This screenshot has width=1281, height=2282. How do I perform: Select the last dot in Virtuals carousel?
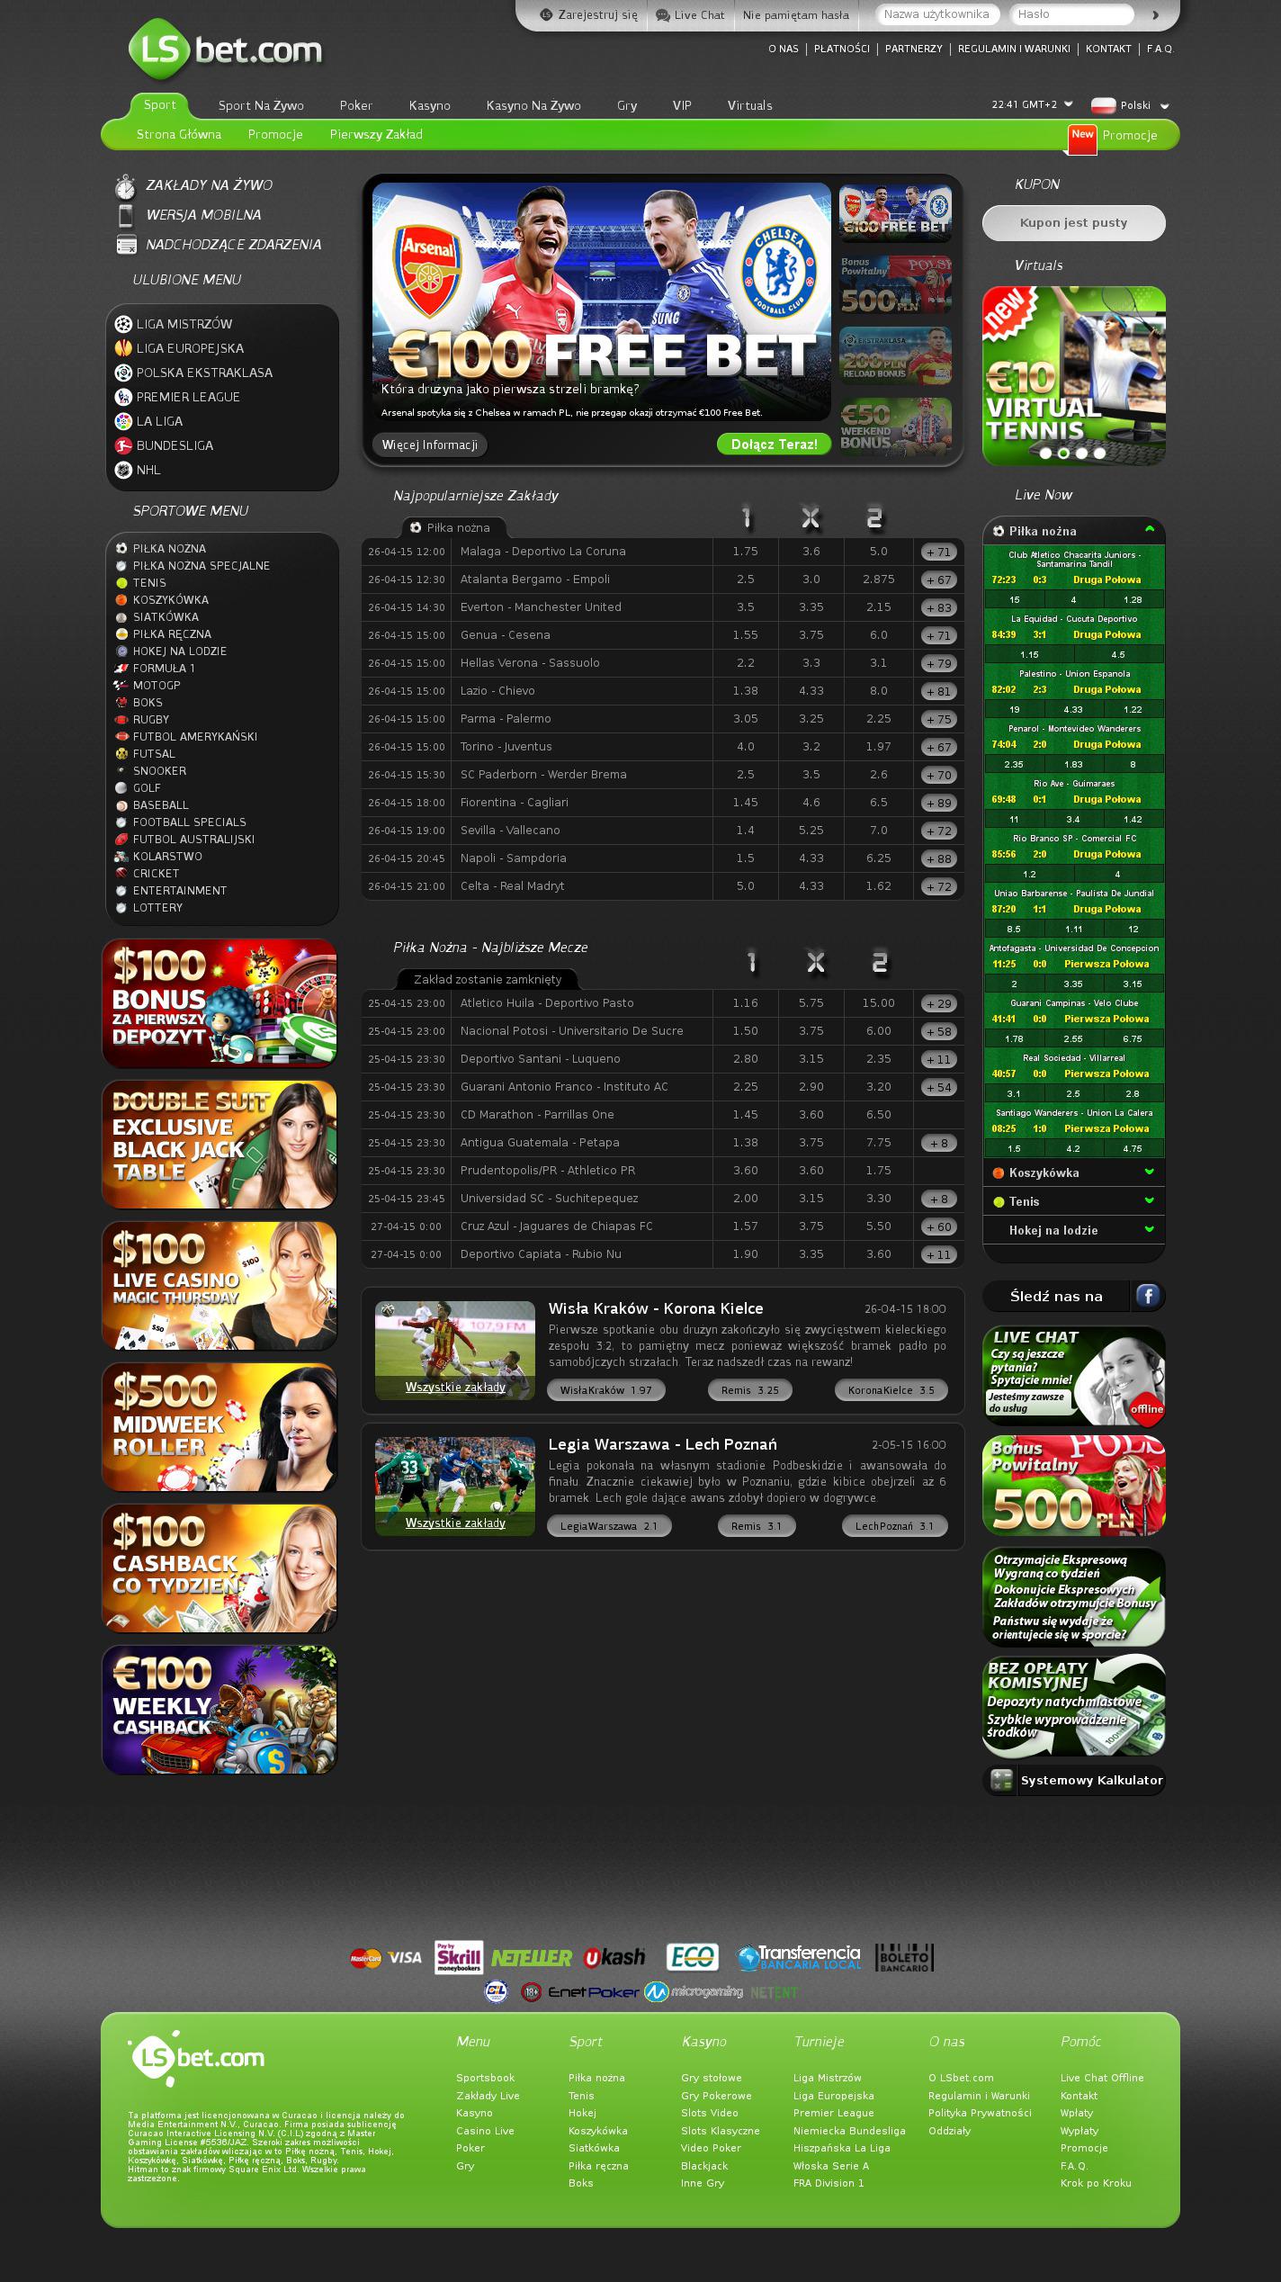tap(1099, 454)
